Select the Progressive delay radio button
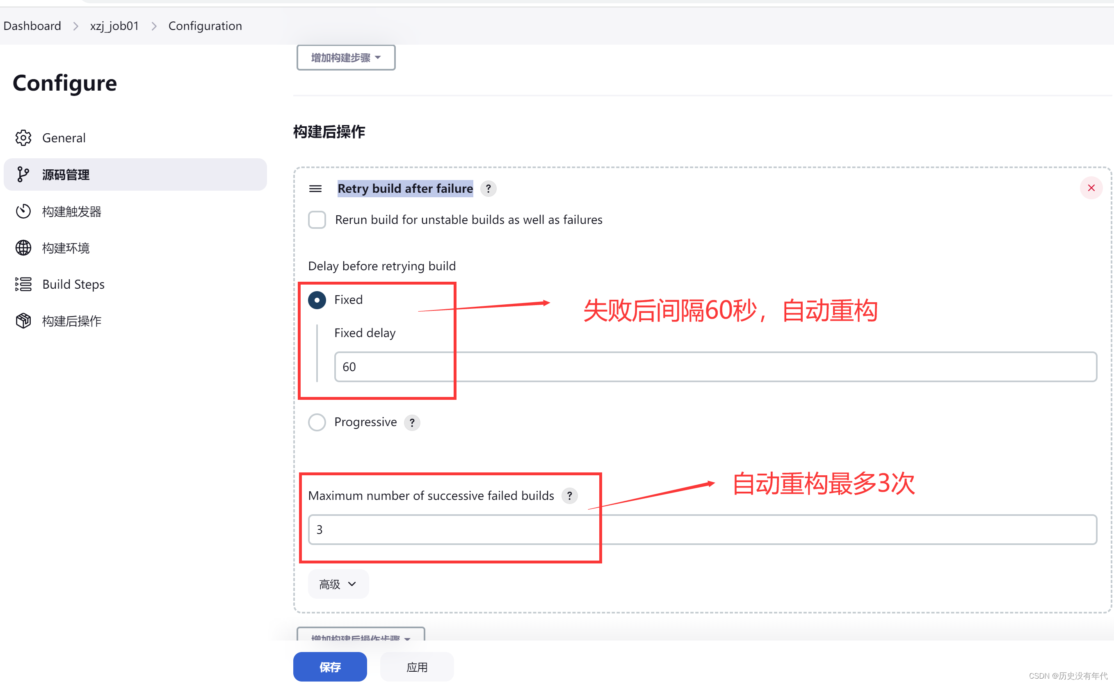This screenshot has width=1114, height=684. (x=317, y=422)
